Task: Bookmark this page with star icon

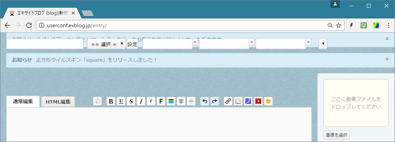Action: click(x=339, y=25)
